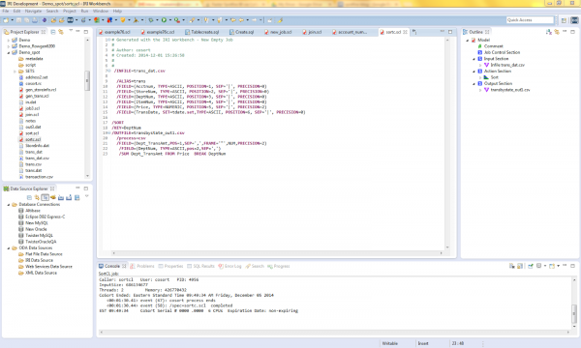
Task: Open the Run menu
Action: point(84,11)
